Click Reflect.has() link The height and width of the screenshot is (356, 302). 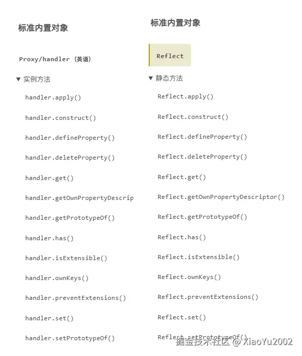coord(182,237)
